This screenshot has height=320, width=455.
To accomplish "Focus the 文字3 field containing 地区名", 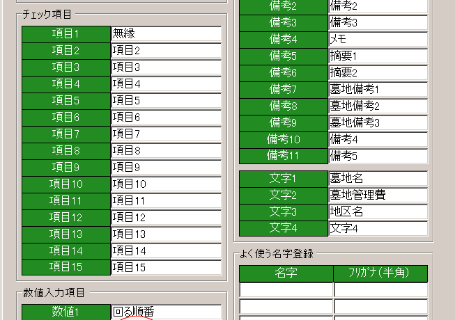I will 378,212.
